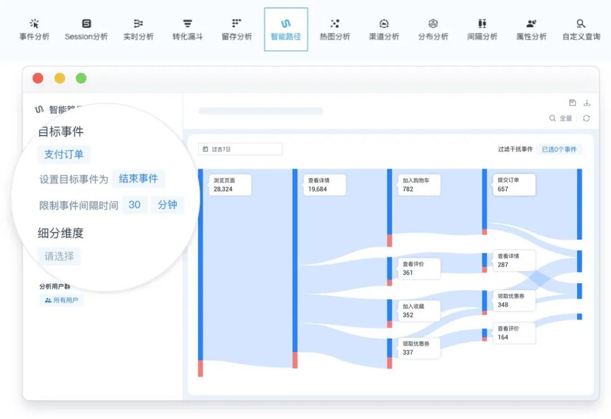Switch to 分布分析 tab label

[433, 37]
